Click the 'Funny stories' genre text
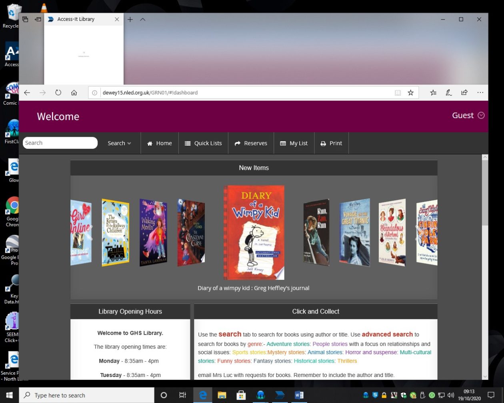This screenshot has width=504, height=403. pos(234,361)
